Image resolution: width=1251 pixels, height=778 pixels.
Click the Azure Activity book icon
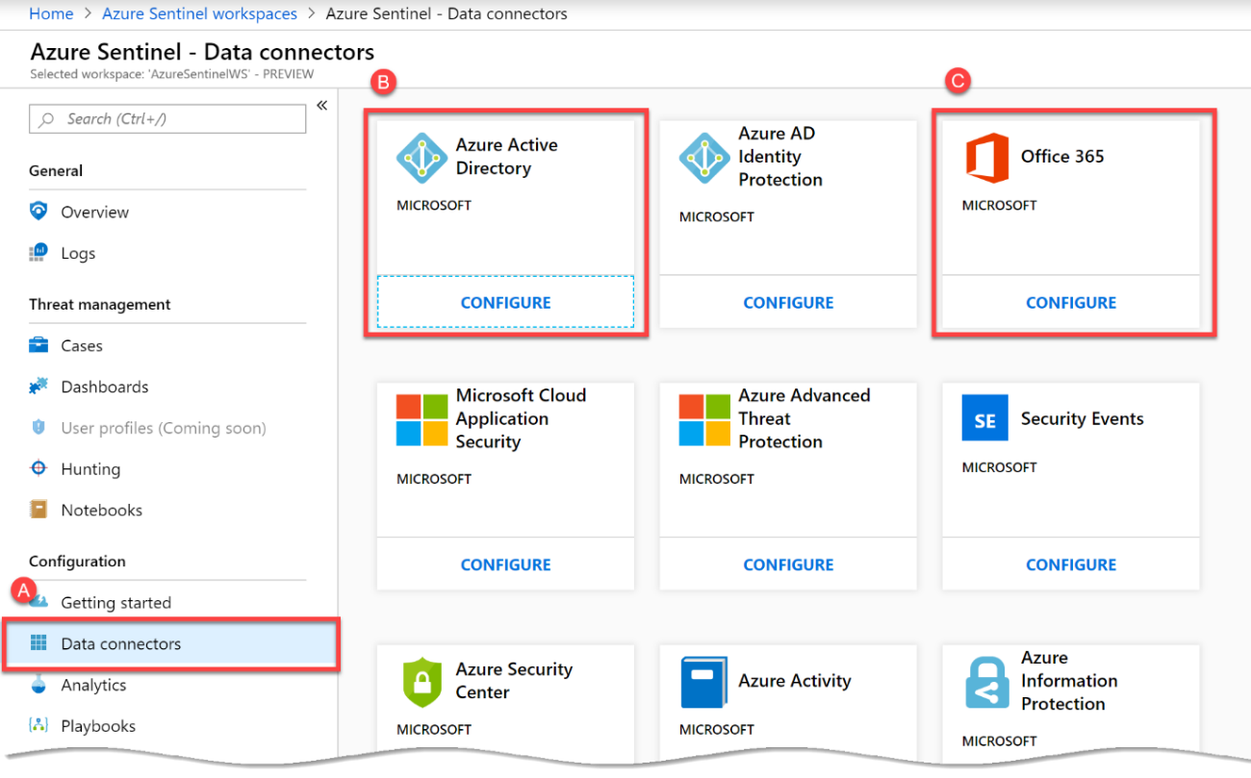(x=704, y=681)
